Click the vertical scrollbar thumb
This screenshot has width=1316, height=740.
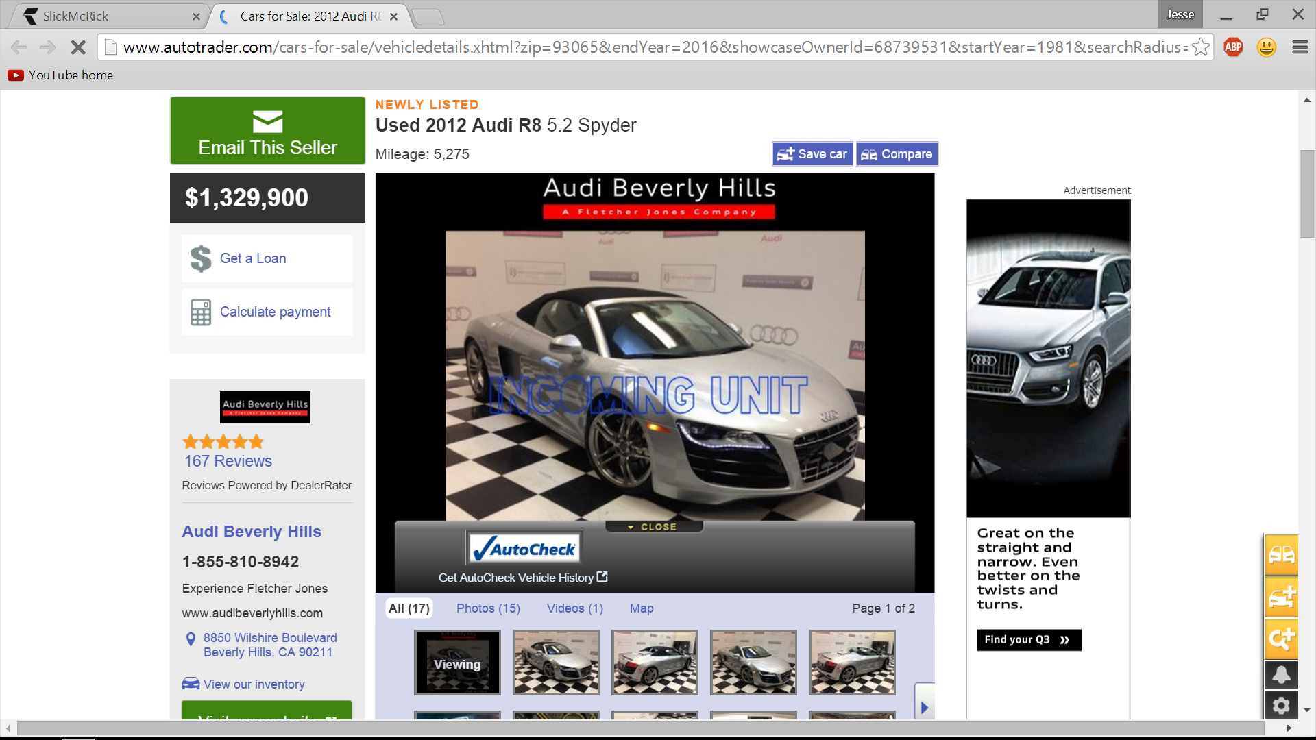pyautogui.click(x=1307, y=193)
